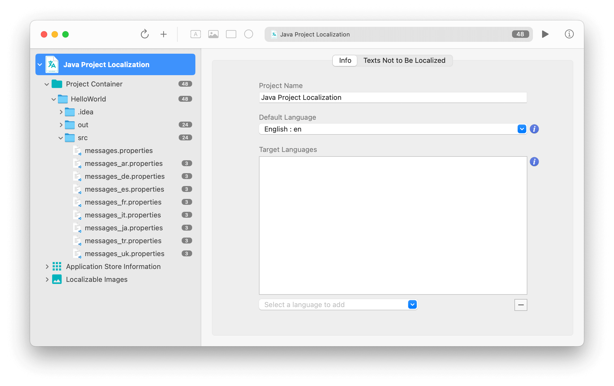Open the Default Language dropdown

pyautogui.click(x=522, y=129)
